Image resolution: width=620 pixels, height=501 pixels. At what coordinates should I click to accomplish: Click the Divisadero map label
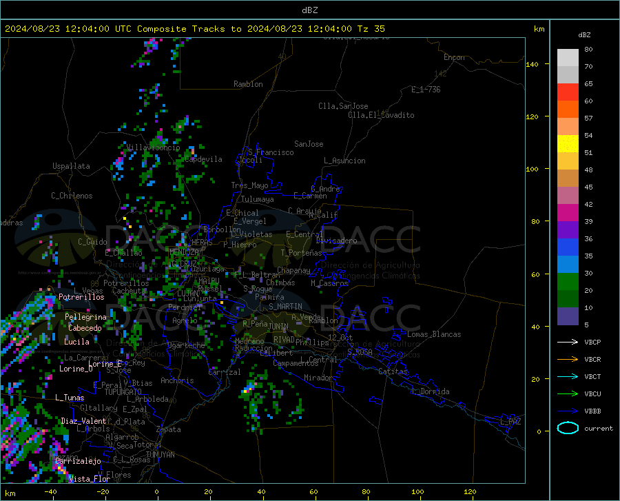(x=336, y=241)
